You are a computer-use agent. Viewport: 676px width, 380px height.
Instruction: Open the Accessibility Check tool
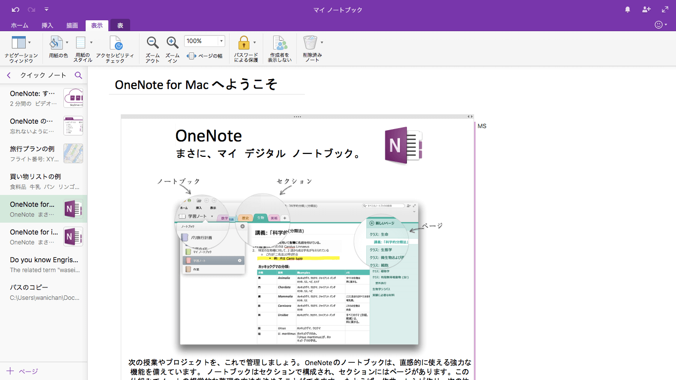point(115,44)
